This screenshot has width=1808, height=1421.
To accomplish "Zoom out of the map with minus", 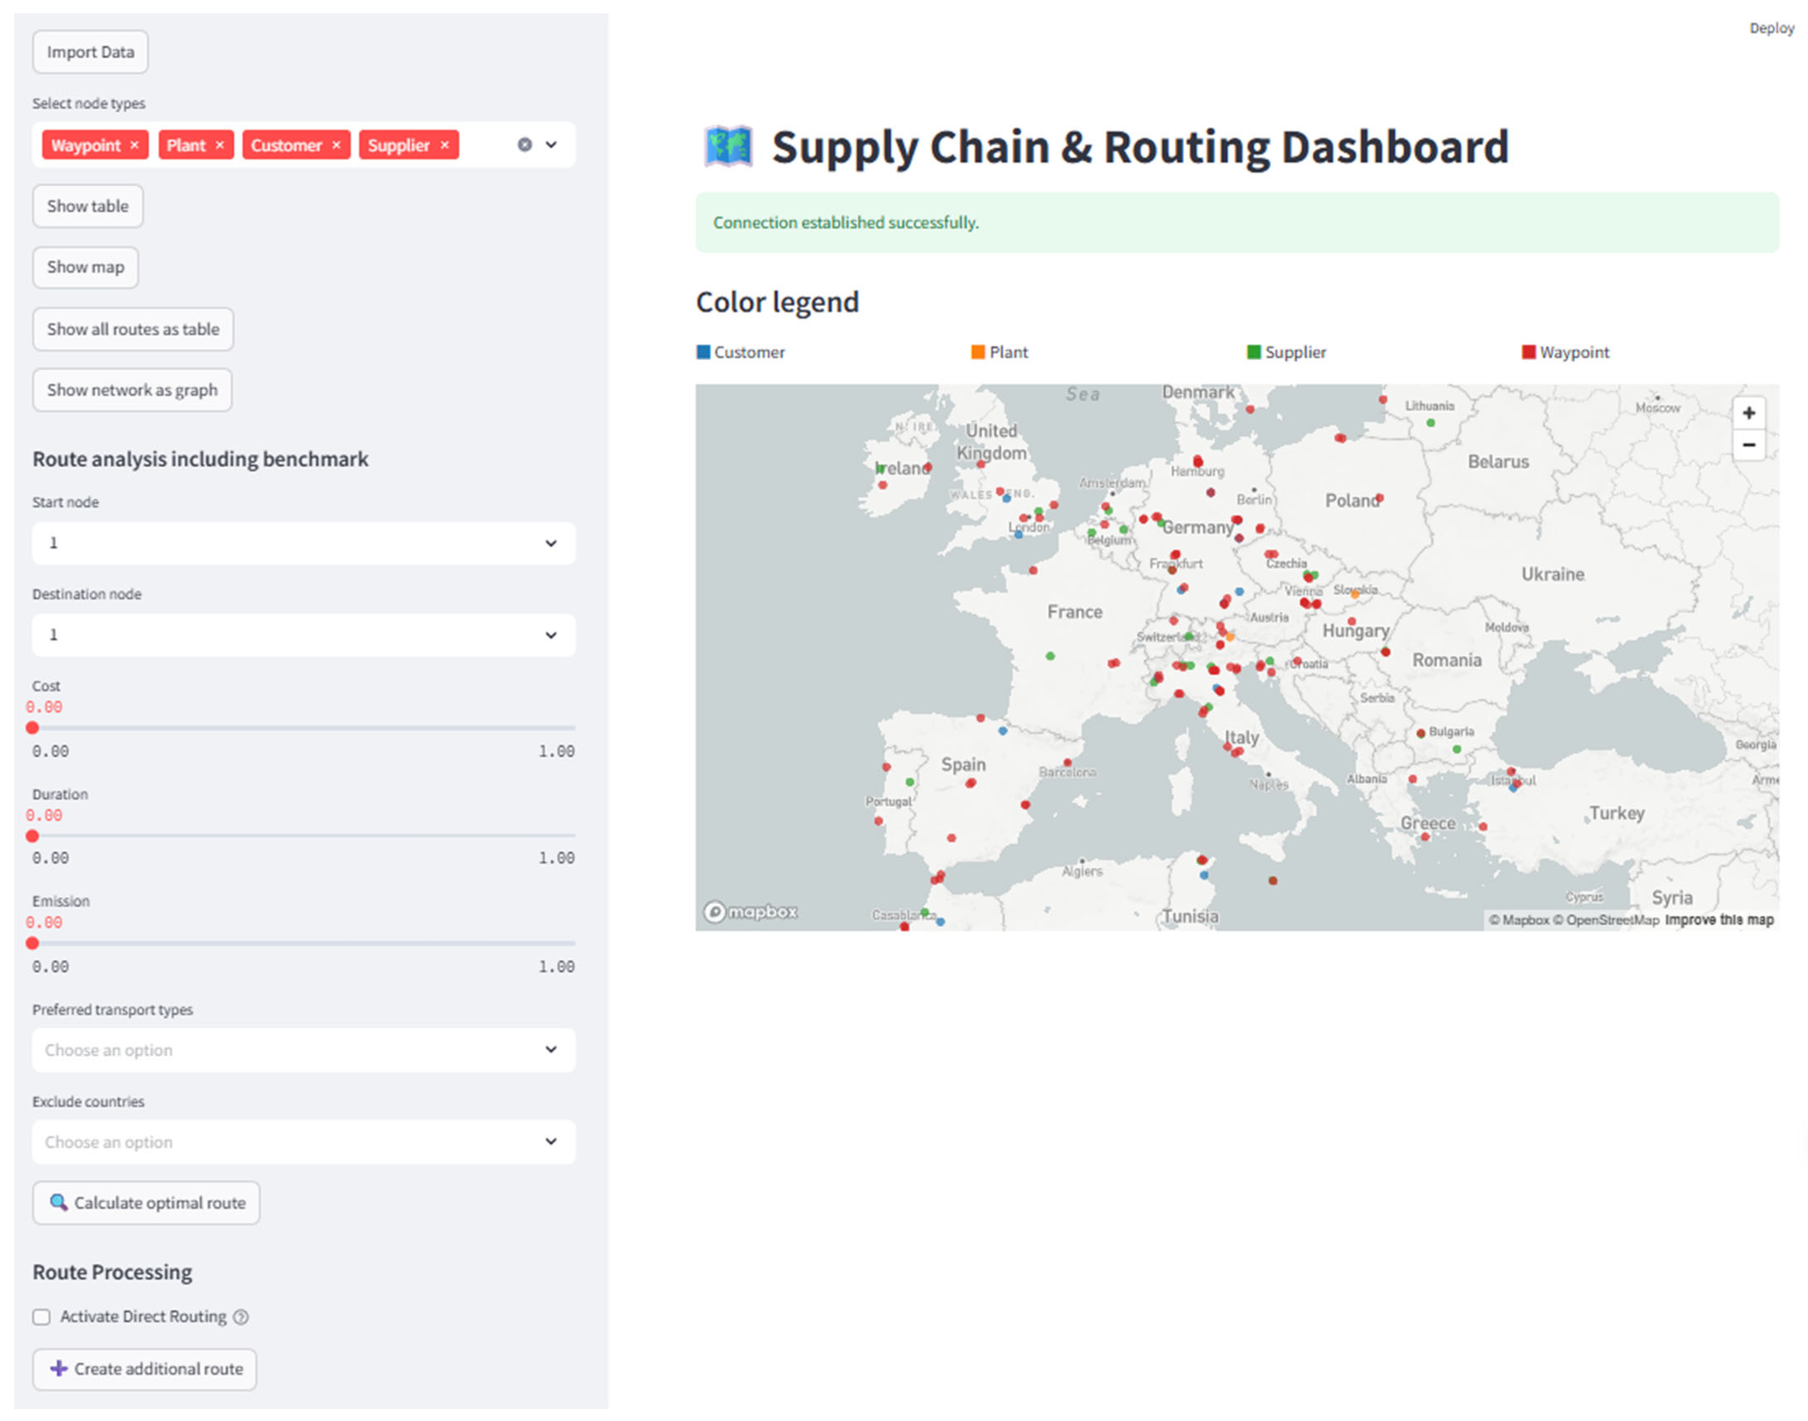I will [1748, 445].
